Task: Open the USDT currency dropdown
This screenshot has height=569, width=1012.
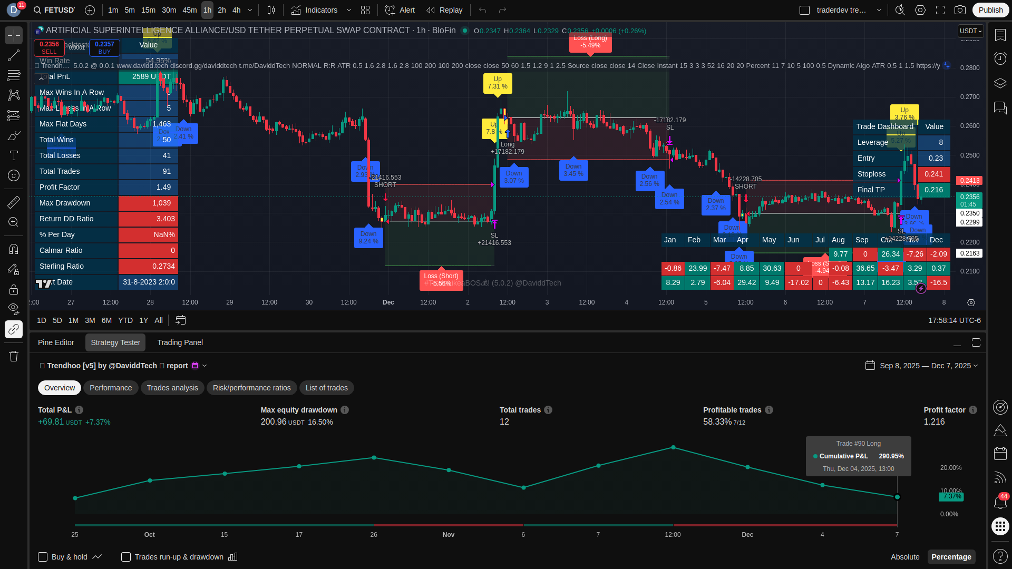Action: (970, 31)
